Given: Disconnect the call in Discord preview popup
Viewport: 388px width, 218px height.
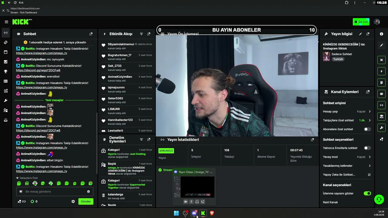Looking at the screenshot, I should (203, 202).
